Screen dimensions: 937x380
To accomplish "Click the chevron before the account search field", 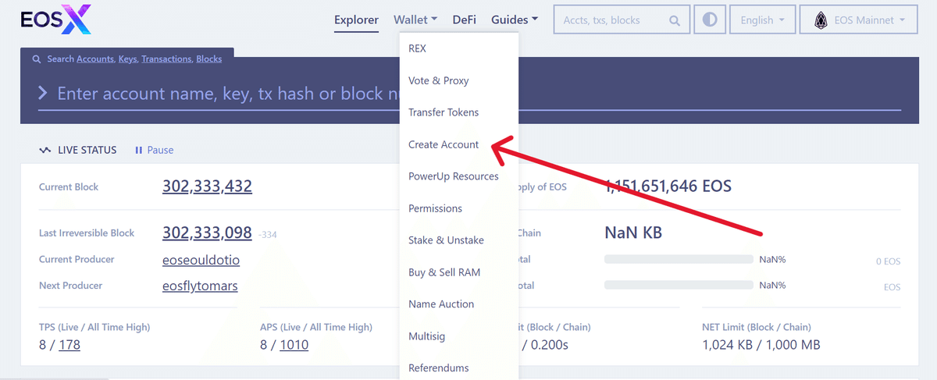I will tap(43, 94).
